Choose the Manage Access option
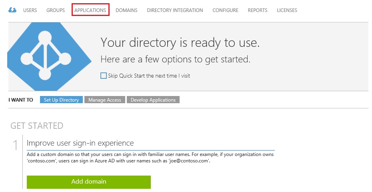Viewport: 372px width, 192px height. coord(105,100)
